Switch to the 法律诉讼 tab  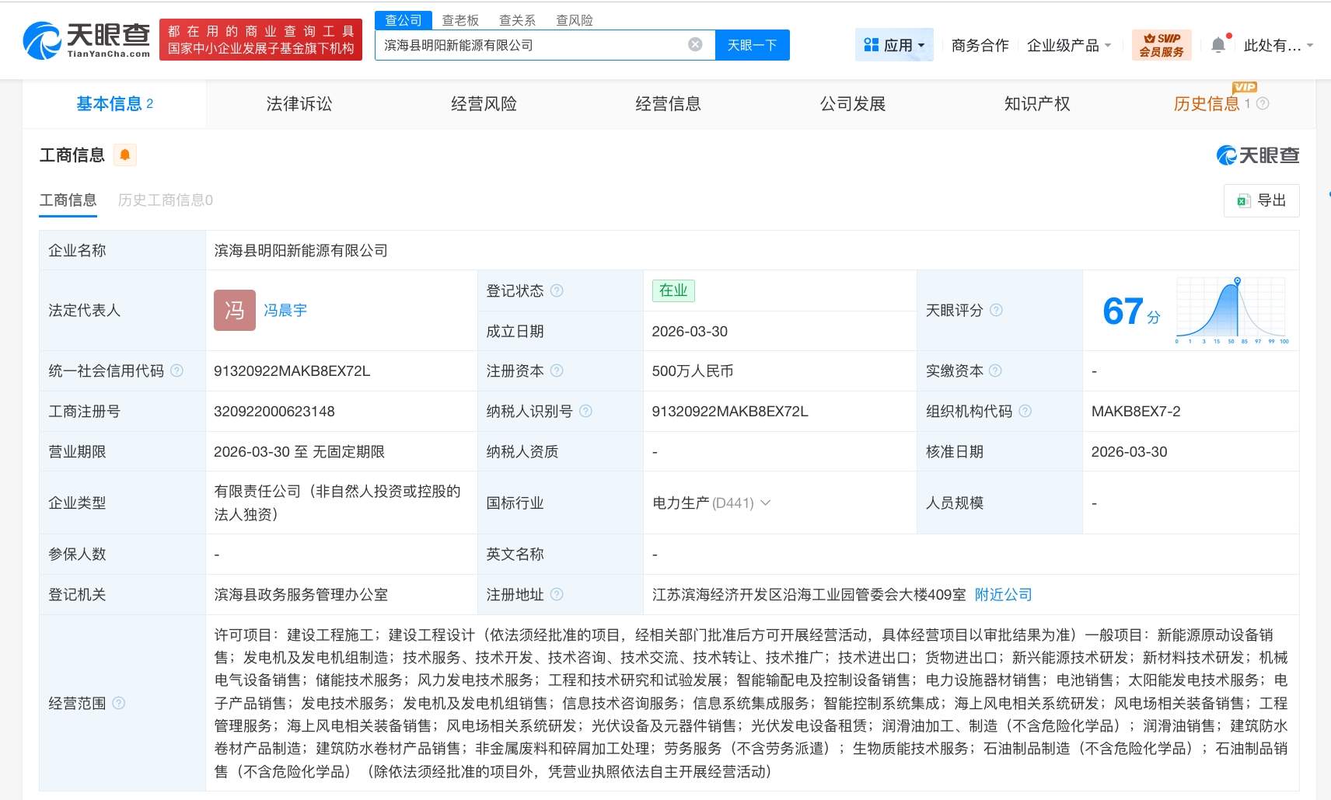point(299,103)
